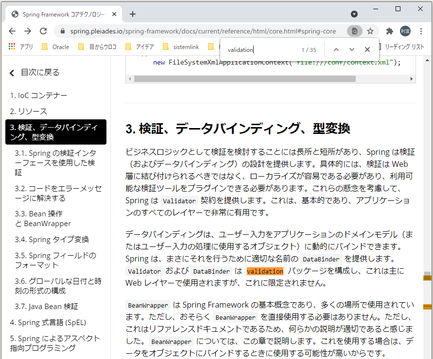The width and height of the screenshot is (433, 359).
Task: Click the page-search icon in the address bar
Action: pos(354,31)
